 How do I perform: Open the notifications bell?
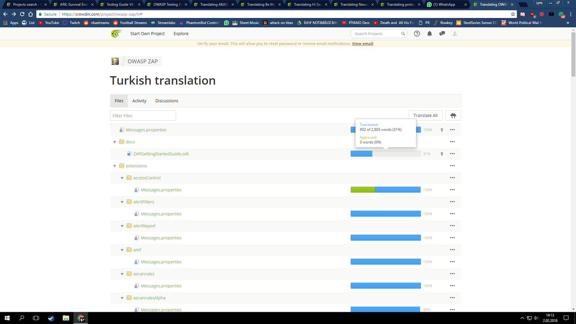(430, 34)
